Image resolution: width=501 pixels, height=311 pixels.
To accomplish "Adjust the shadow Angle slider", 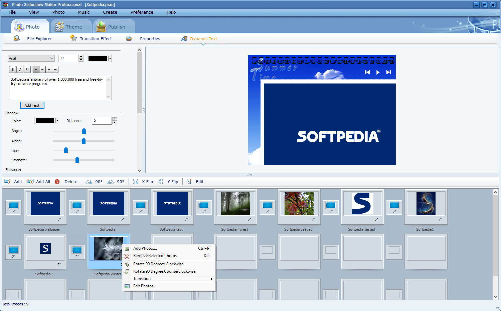I will (84, 131).
